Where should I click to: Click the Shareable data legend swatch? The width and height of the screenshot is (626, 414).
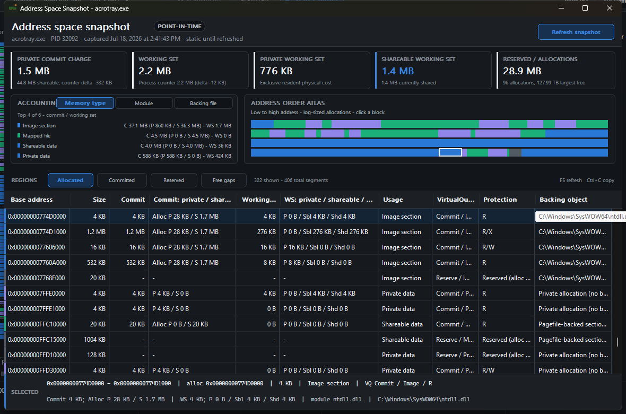tap(19, 146)
